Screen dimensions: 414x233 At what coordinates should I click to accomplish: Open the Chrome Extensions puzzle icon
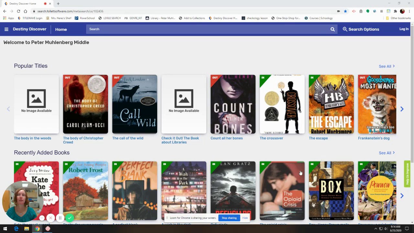tap(395, 11)
